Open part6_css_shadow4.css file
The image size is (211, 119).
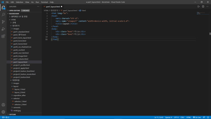[24, 47]
